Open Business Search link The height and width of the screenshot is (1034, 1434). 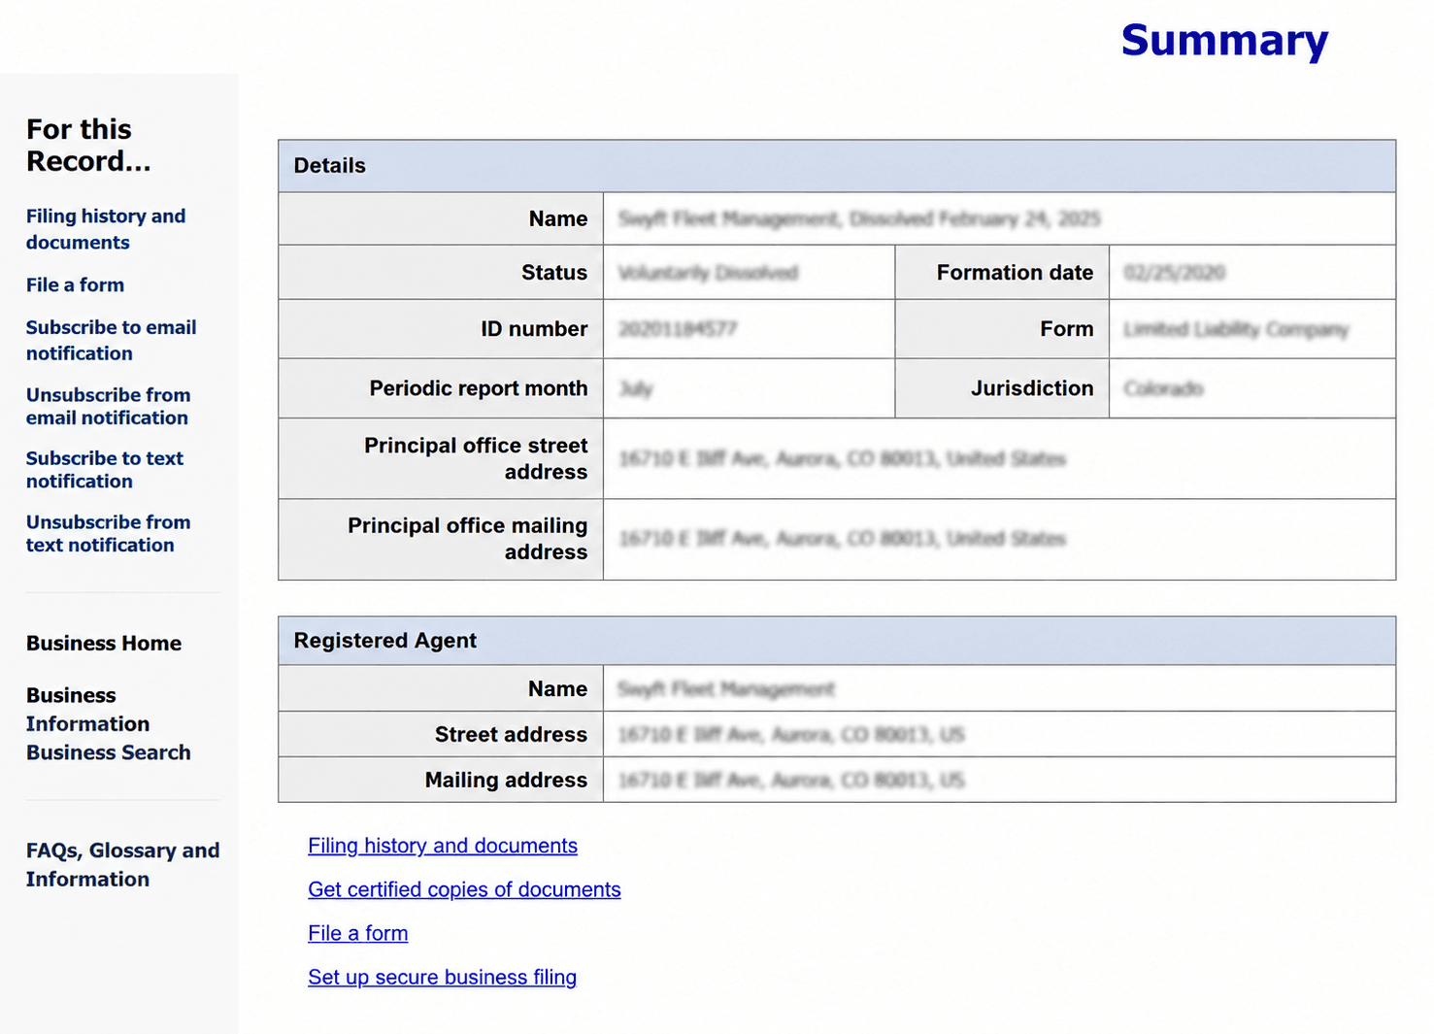click(x=109, y=752)
